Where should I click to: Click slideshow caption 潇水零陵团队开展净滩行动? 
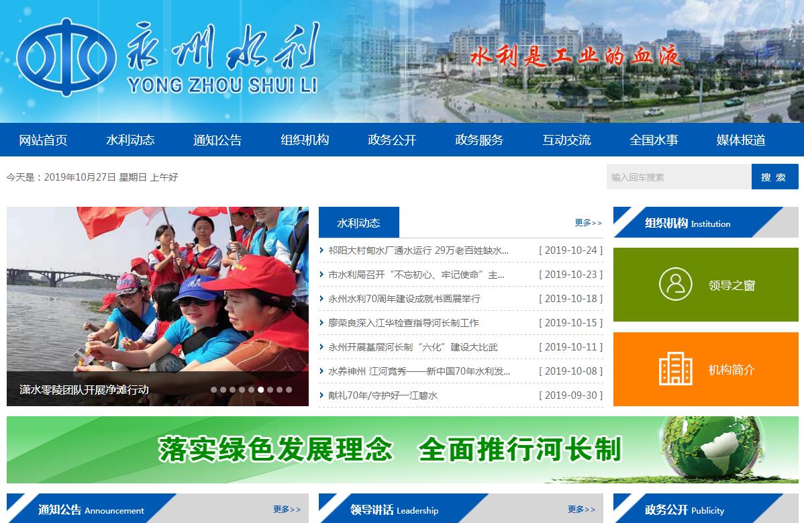coord(84,389)
